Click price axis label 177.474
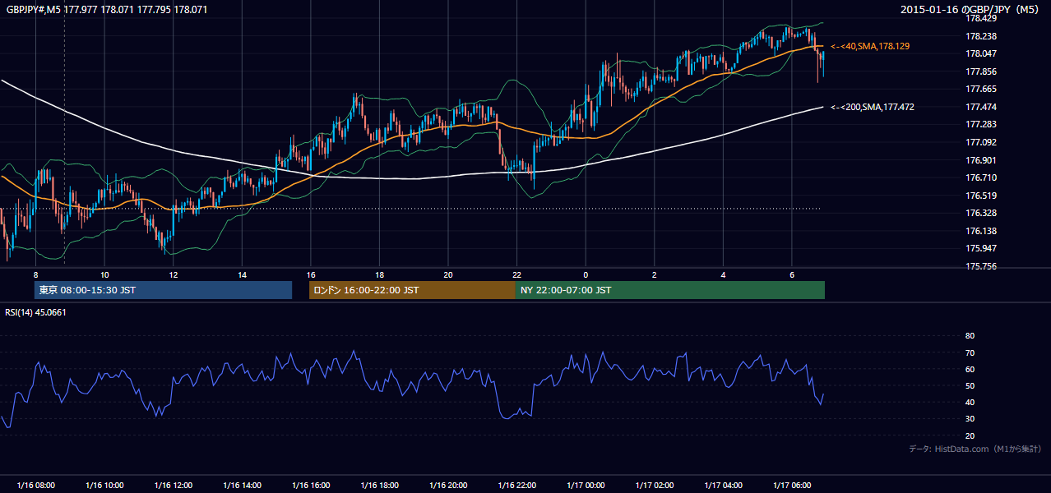Image resolution: width=1051 pixels, height=493 pixels. pyautogui.click(x=981, y=107)
